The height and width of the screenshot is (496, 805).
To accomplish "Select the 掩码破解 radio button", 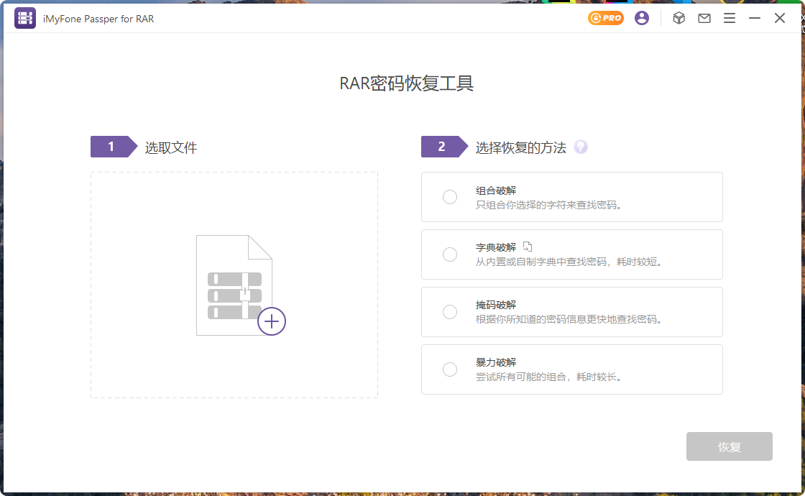I will (x=450, y=312).
